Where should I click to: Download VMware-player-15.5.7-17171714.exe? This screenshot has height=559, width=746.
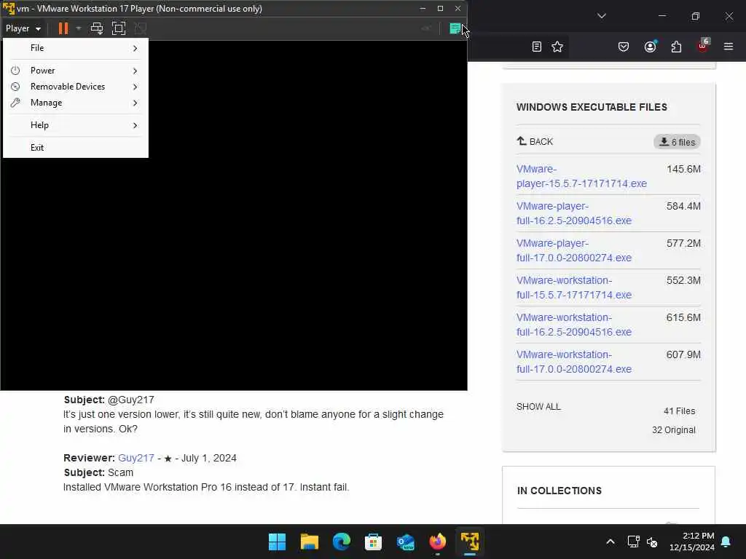coord(581,176)
